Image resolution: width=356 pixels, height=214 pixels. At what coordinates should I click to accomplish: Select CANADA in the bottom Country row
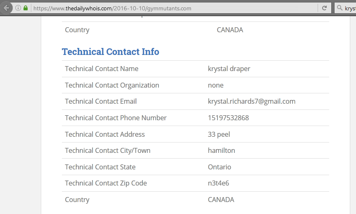pyautogui.click(x=221, y=200)
